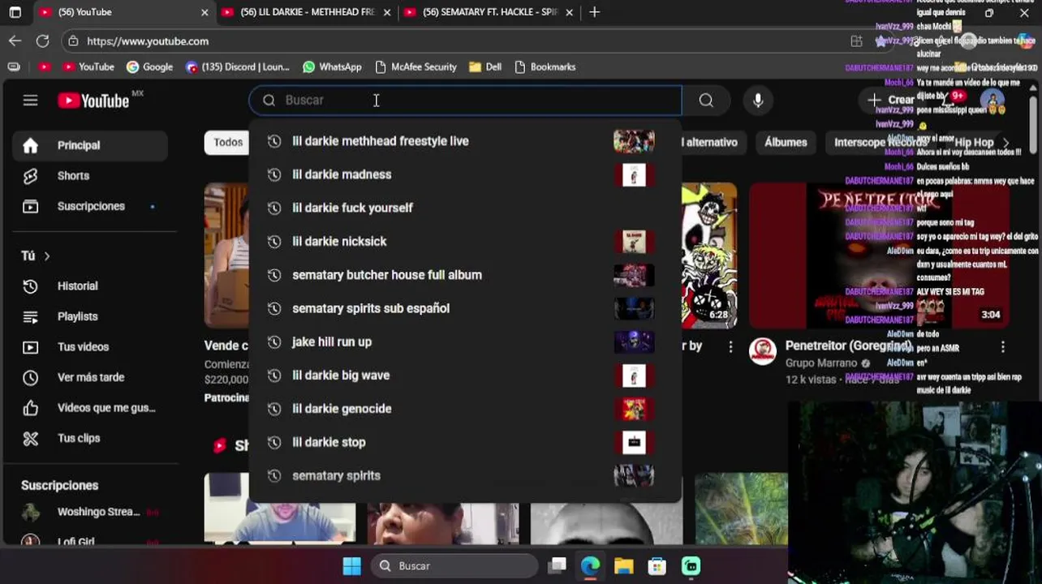Open File Explorer from taskbar
This screenshot has width=1042, height=584.
pos(623,566)
